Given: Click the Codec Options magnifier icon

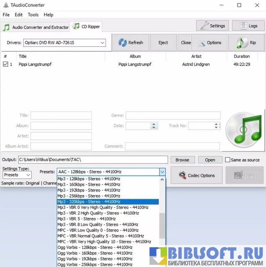Looking at the screenshot, I should tap(182, 175).
